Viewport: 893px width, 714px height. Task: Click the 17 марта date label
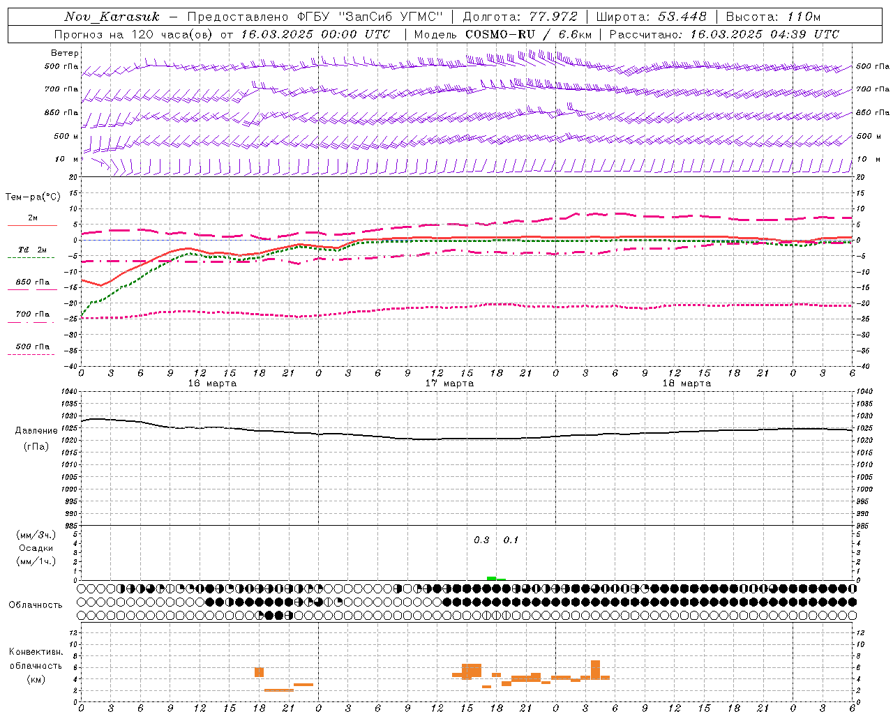pyautogui.click(x=449, y=383)
